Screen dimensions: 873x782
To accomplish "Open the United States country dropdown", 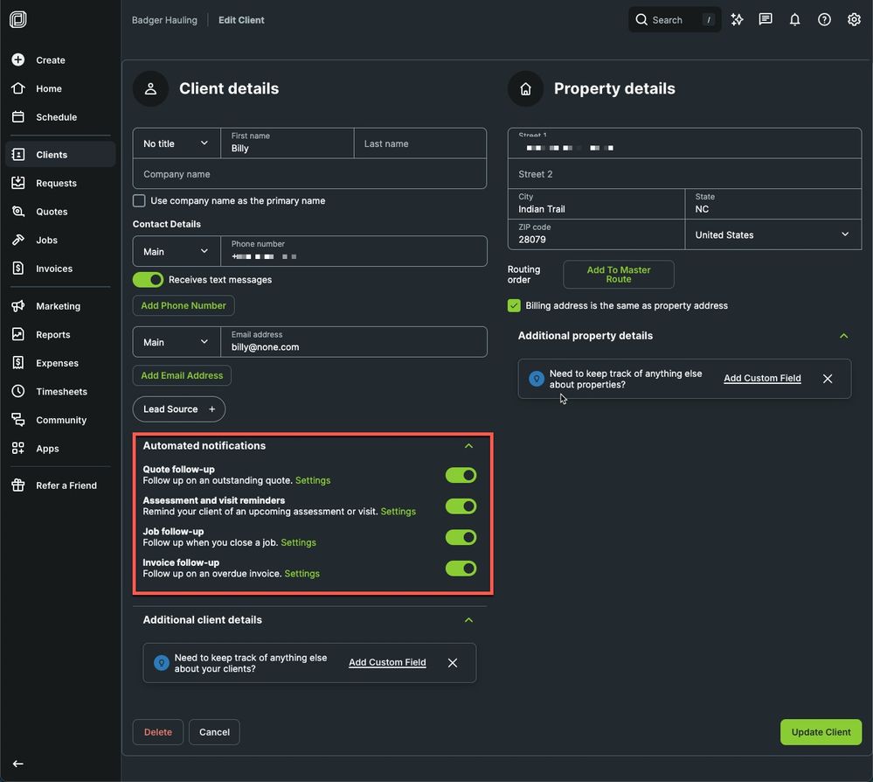I will (x=772, y=234).
